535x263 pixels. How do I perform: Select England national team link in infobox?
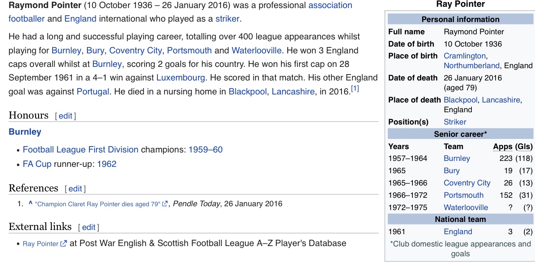458,232
